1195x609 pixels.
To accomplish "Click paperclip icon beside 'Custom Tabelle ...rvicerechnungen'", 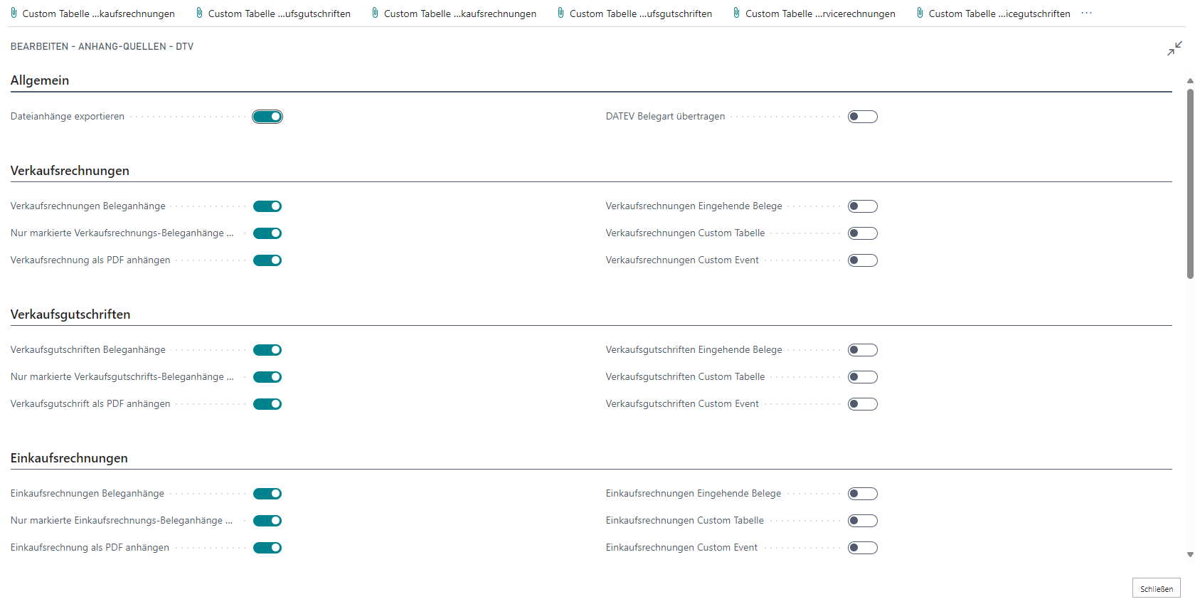I will coord(737,13).
